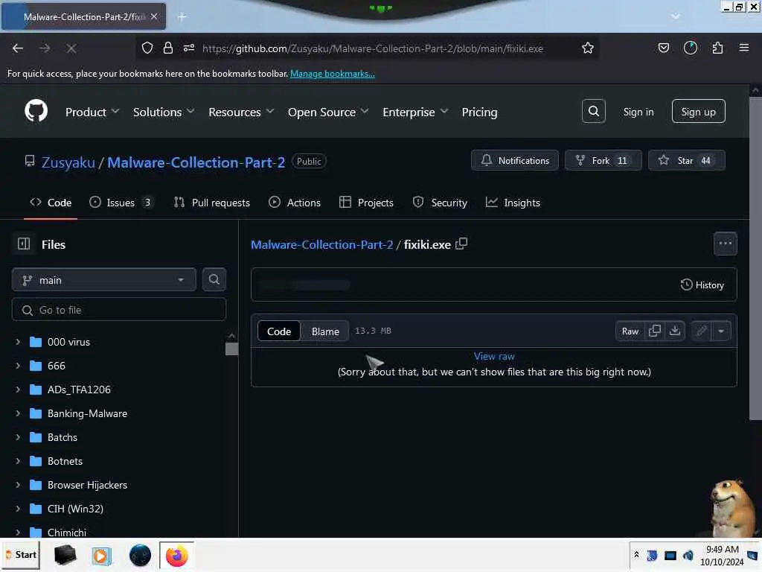Image resolution: width=762 pixels, height=572 pixels.
Task: Open the file History link
Action: [702, 285]
